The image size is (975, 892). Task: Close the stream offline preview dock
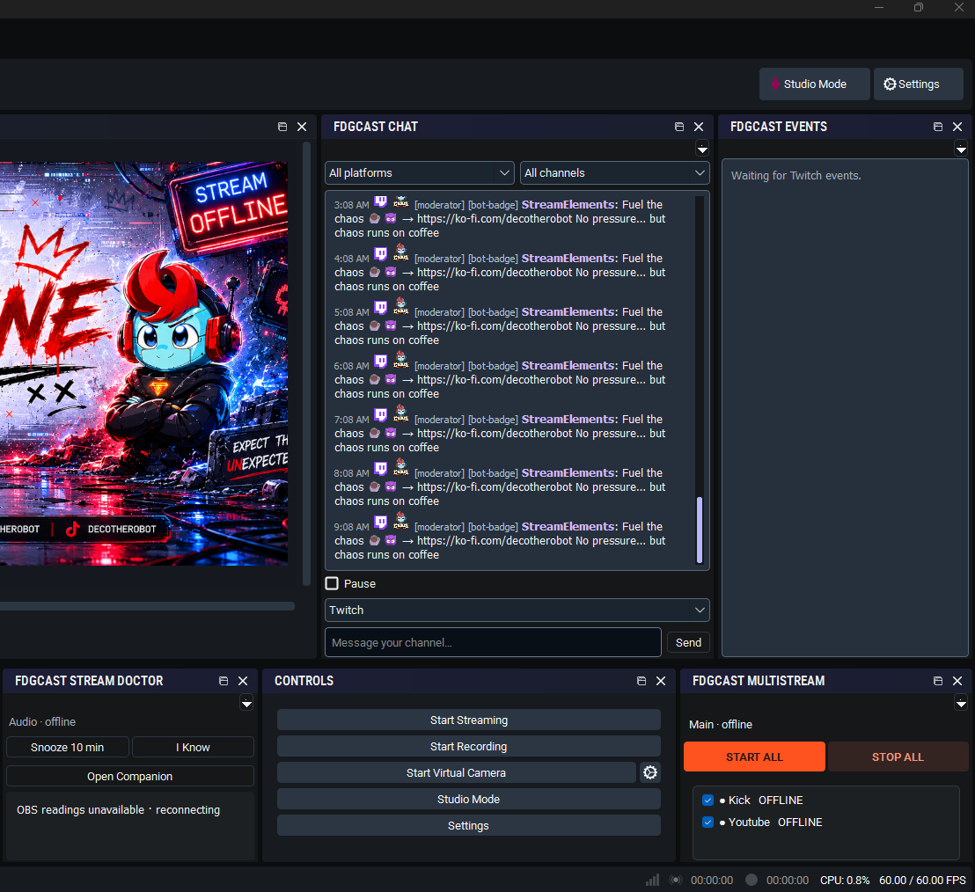tap(302, 127)
